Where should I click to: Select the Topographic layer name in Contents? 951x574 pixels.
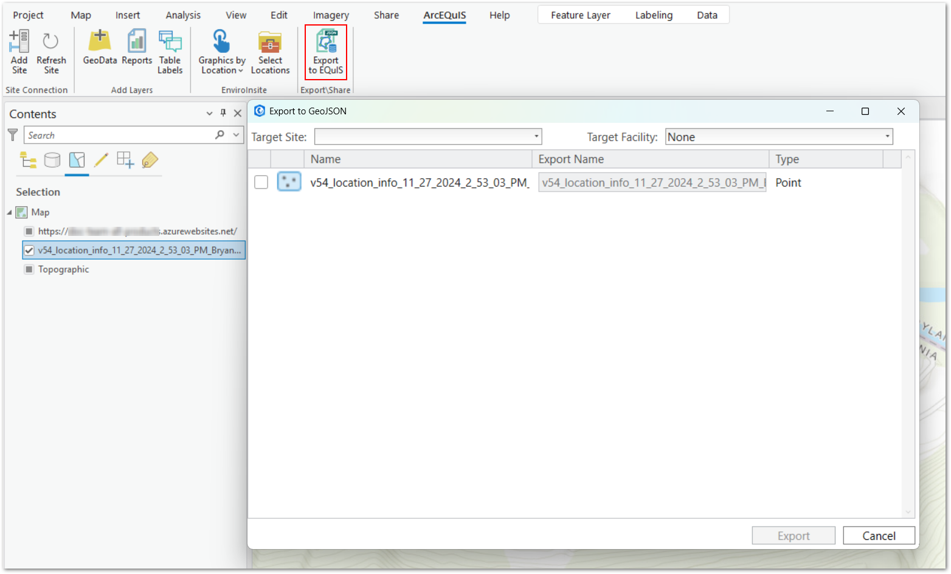[63, 269]
